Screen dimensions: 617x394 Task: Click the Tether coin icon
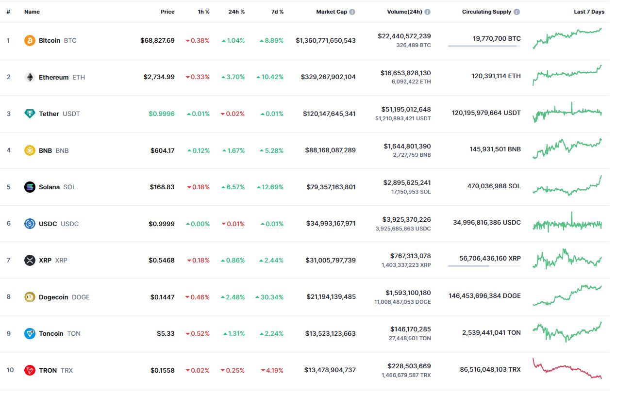click(30, 114)
